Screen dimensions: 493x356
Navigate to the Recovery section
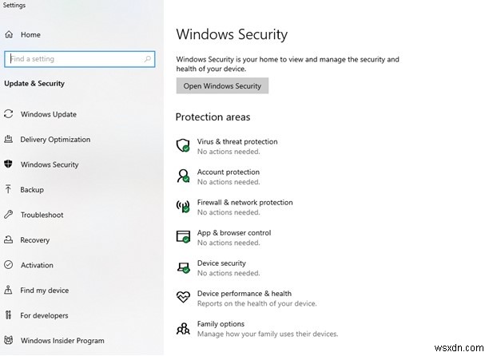tap(35, 240)
